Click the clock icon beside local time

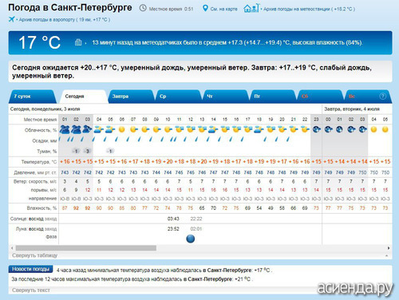(143, 8)
